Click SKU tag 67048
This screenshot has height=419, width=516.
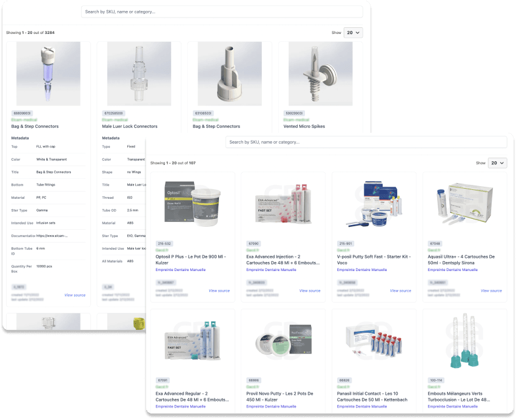tap(435, 244)
